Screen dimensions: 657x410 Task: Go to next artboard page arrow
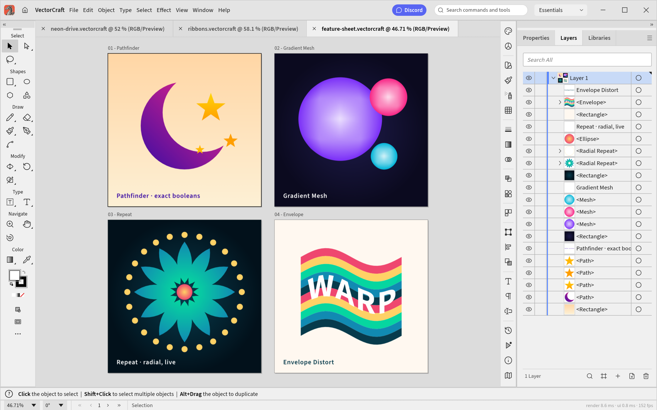click(x=108, y=405)
